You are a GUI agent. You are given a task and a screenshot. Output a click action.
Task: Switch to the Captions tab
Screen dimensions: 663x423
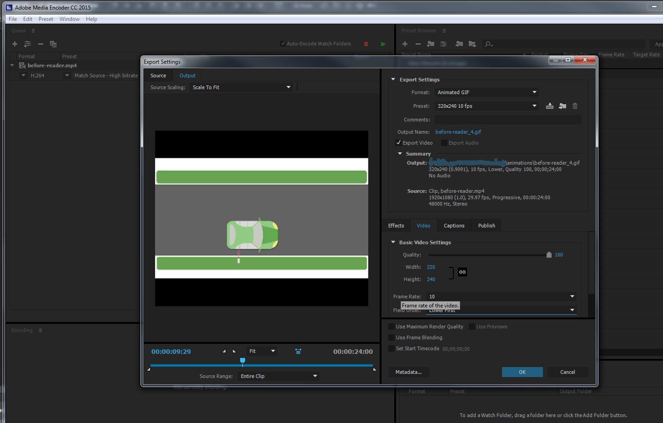pos(454,226)
